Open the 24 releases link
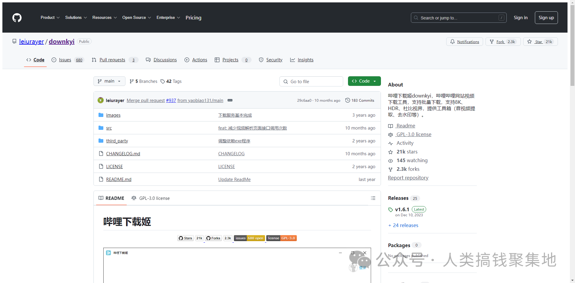This screenshot has width=575, height=283. 405,225
